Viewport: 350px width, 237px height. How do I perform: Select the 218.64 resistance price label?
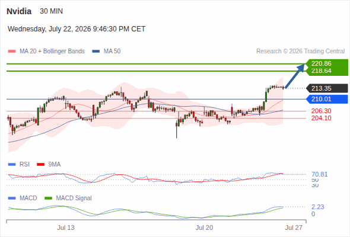(x=321, y=71)
